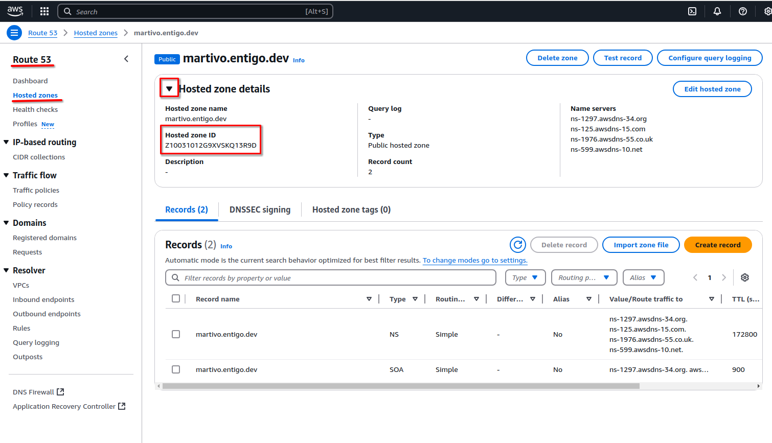Refresh the records list

click(518, 245)
